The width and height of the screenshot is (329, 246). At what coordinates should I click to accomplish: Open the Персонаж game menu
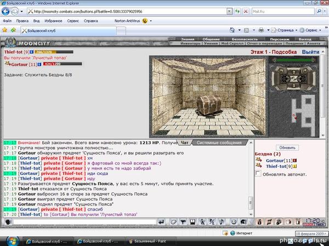pyautogui.click(x=280, y=39)
